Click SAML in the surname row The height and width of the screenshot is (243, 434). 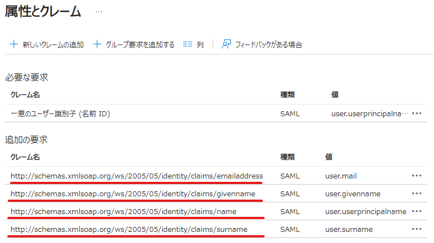(x=290, y=230)
